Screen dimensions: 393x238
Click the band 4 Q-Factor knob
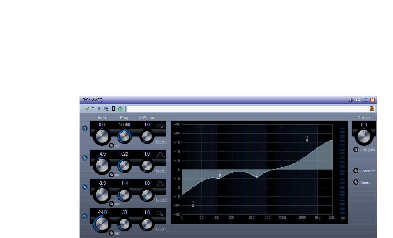coord(147,136)
